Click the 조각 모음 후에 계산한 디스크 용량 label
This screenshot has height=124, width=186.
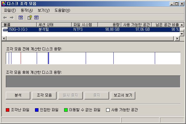pos(34,72)
